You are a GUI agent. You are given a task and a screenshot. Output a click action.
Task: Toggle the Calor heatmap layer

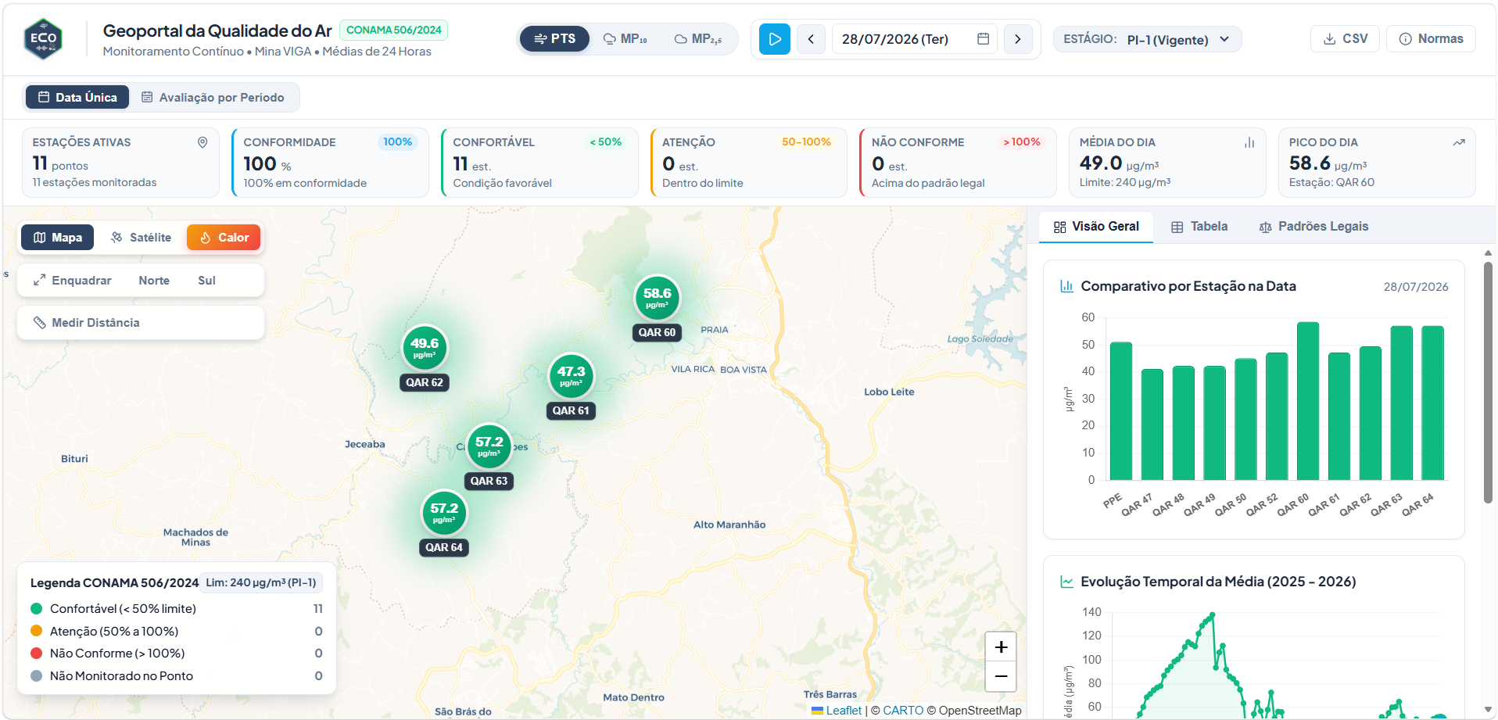tap(224, 238)
